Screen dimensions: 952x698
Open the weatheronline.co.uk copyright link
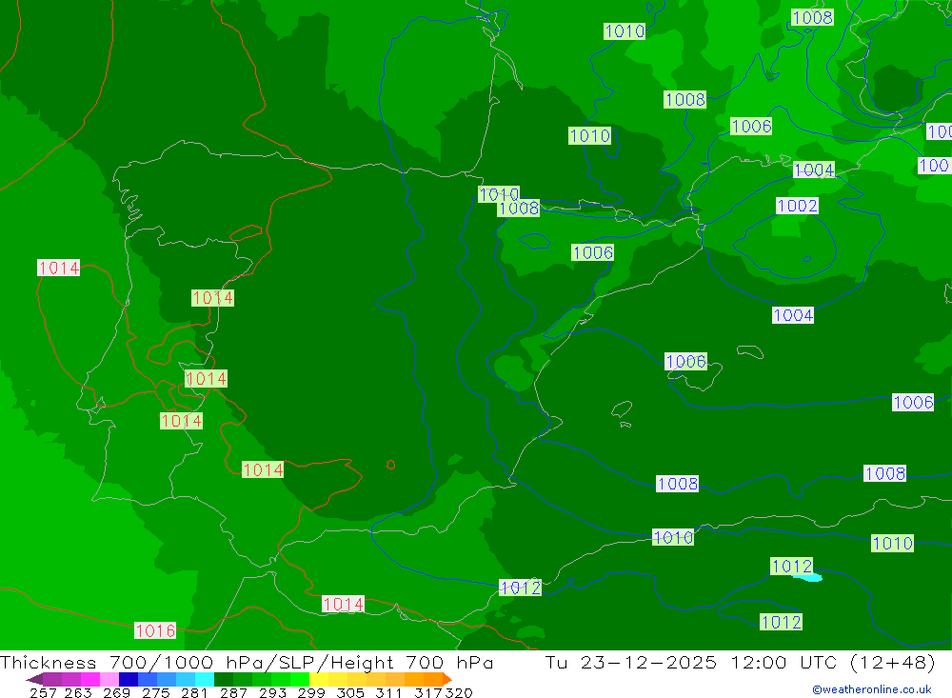tap(872, 689)
